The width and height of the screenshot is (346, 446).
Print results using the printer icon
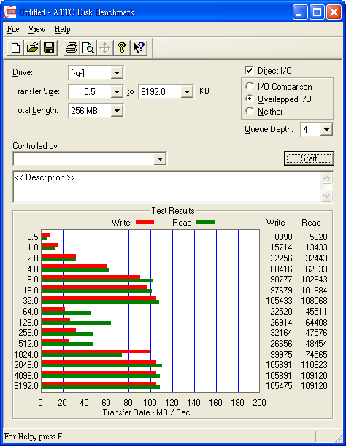(71, 47)
